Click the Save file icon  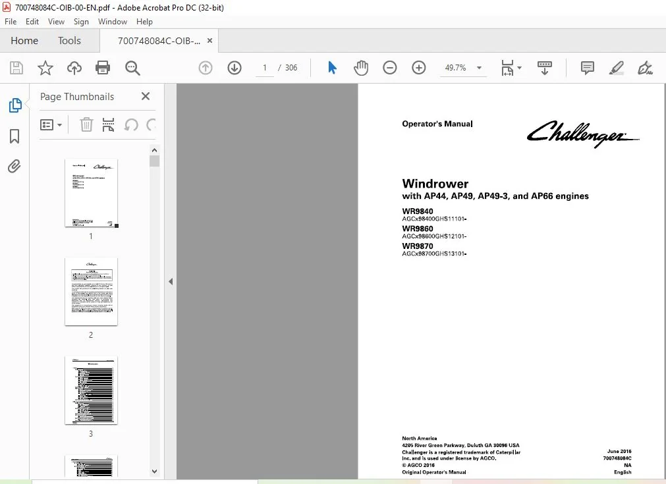(16, 68)
